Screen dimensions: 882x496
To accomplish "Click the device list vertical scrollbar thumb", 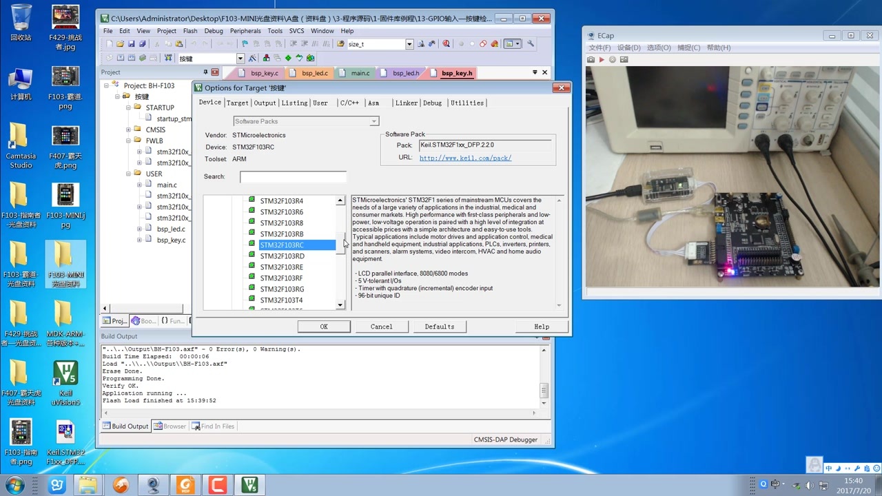I will [x=340, y=243].
